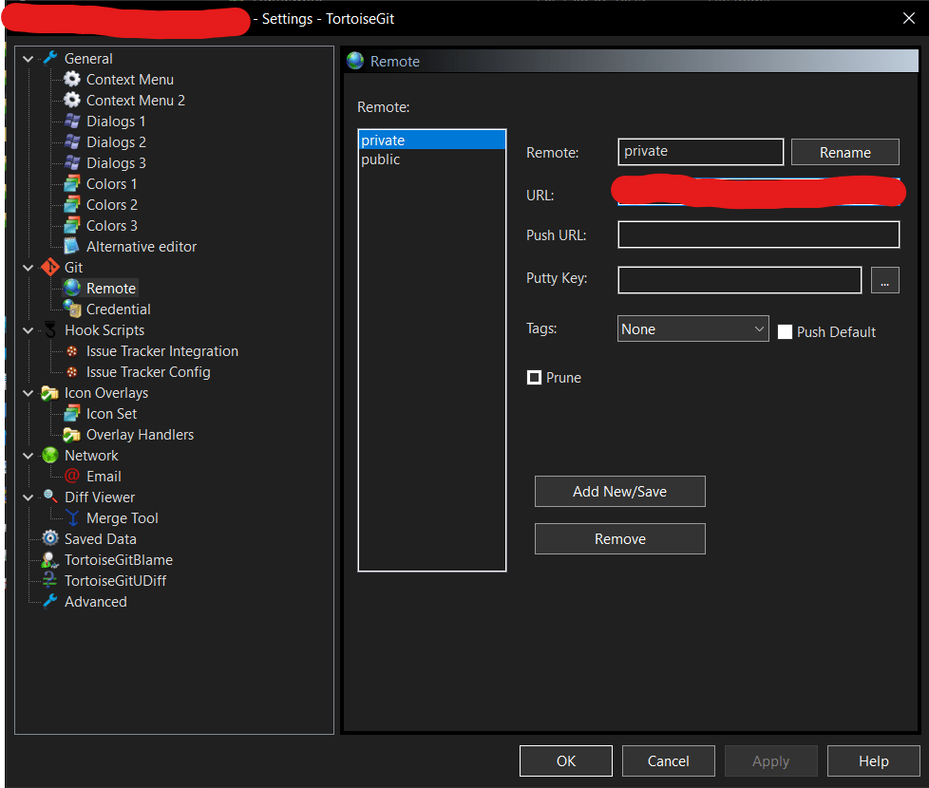The image size is (929, 788).
Task: Click the Add New/Save button
Action: coord(619,492)
